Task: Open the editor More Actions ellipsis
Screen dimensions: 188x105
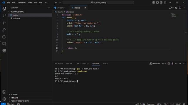Action: [x=184, y=8]
